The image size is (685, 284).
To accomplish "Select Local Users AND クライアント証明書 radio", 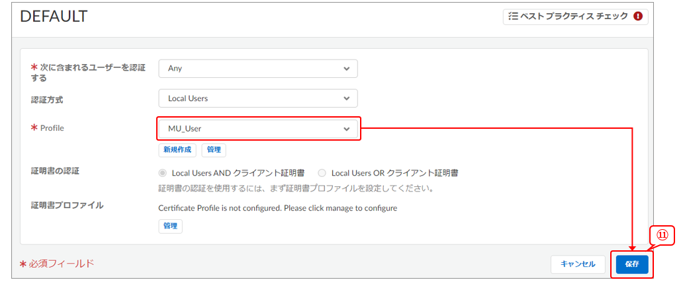I will coord(163,173).
